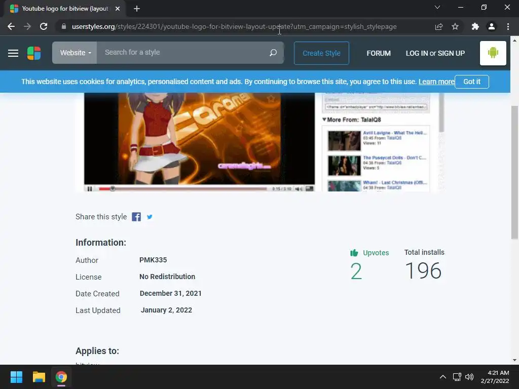Open File Explorer from taskbar
The height and width of the screenshot is (389, 519).
click(x=39, y=377)
